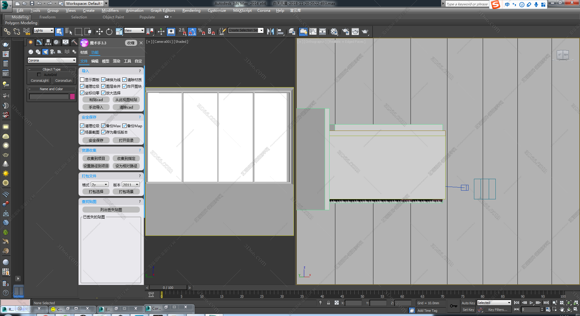Activate Select and Move tool
The height and width of the screenshot is (316, 580).
point(99,31)
